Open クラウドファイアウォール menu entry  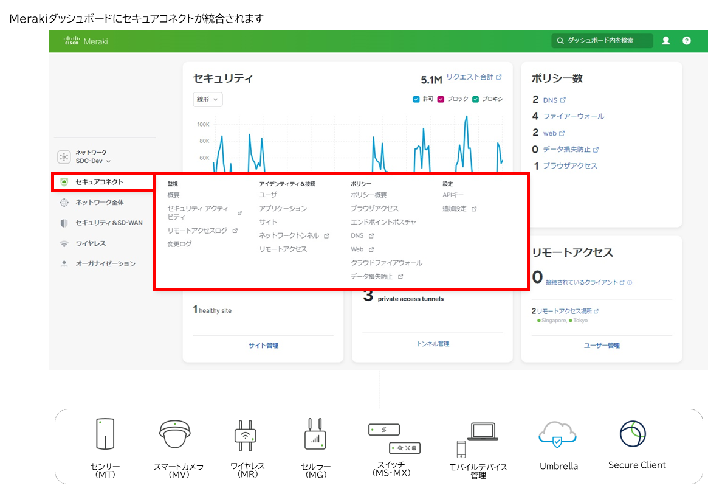387,263
